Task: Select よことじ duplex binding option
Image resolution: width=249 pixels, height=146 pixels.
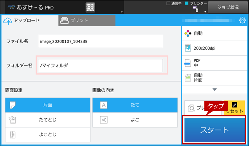Action: click(48, 134)
